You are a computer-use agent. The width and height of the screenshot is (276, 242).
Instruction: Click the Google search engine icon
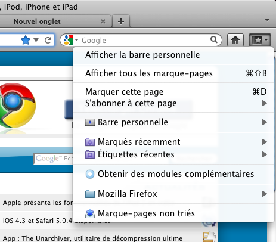pos(68,40)
